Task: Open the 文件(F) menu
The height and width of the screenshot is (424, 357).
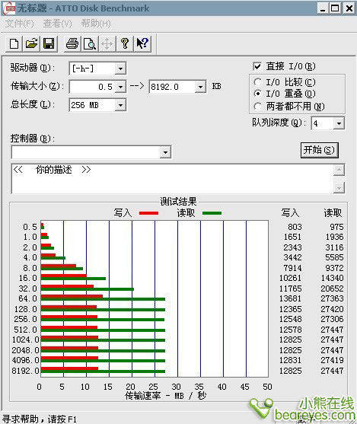Action: click(20, 24)
